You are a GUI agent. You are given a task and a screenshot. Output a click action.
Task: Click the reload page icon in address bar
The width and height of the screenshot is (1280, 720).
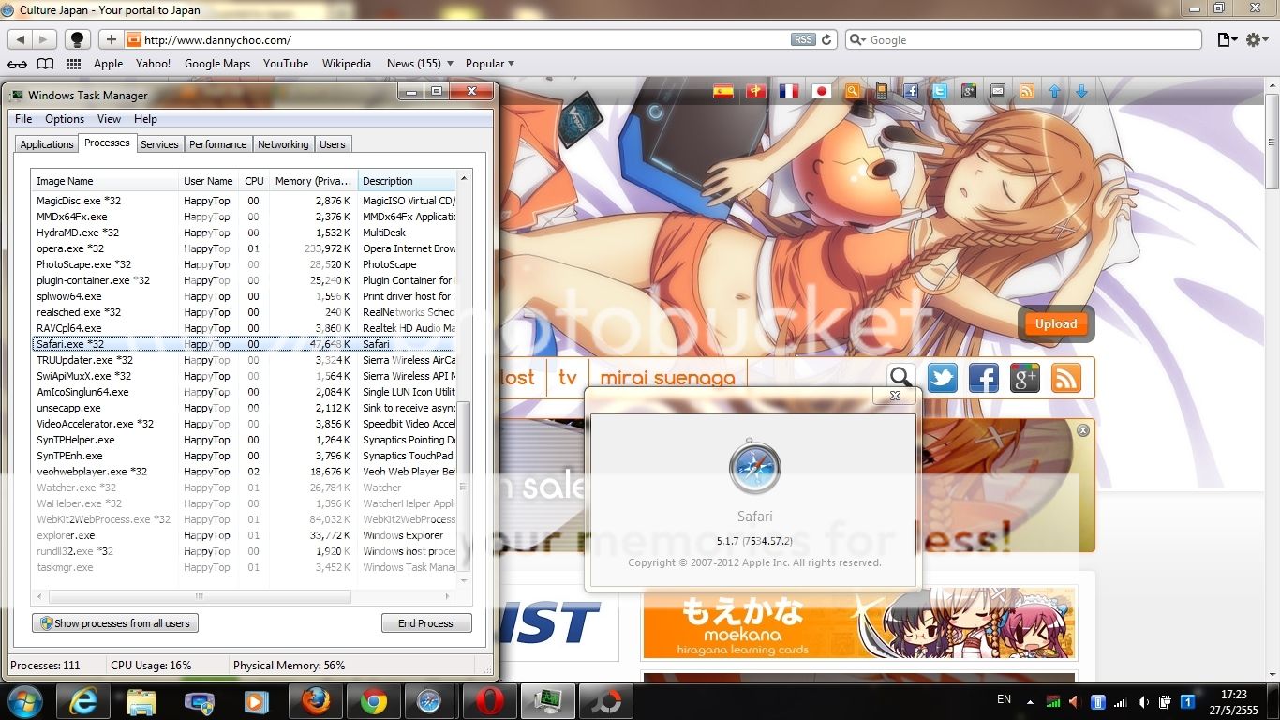tap(826, 40)
